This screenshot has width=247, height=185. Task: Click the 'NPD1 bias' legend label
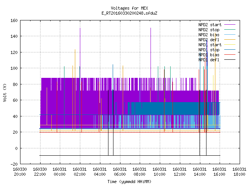click(209, 55)
